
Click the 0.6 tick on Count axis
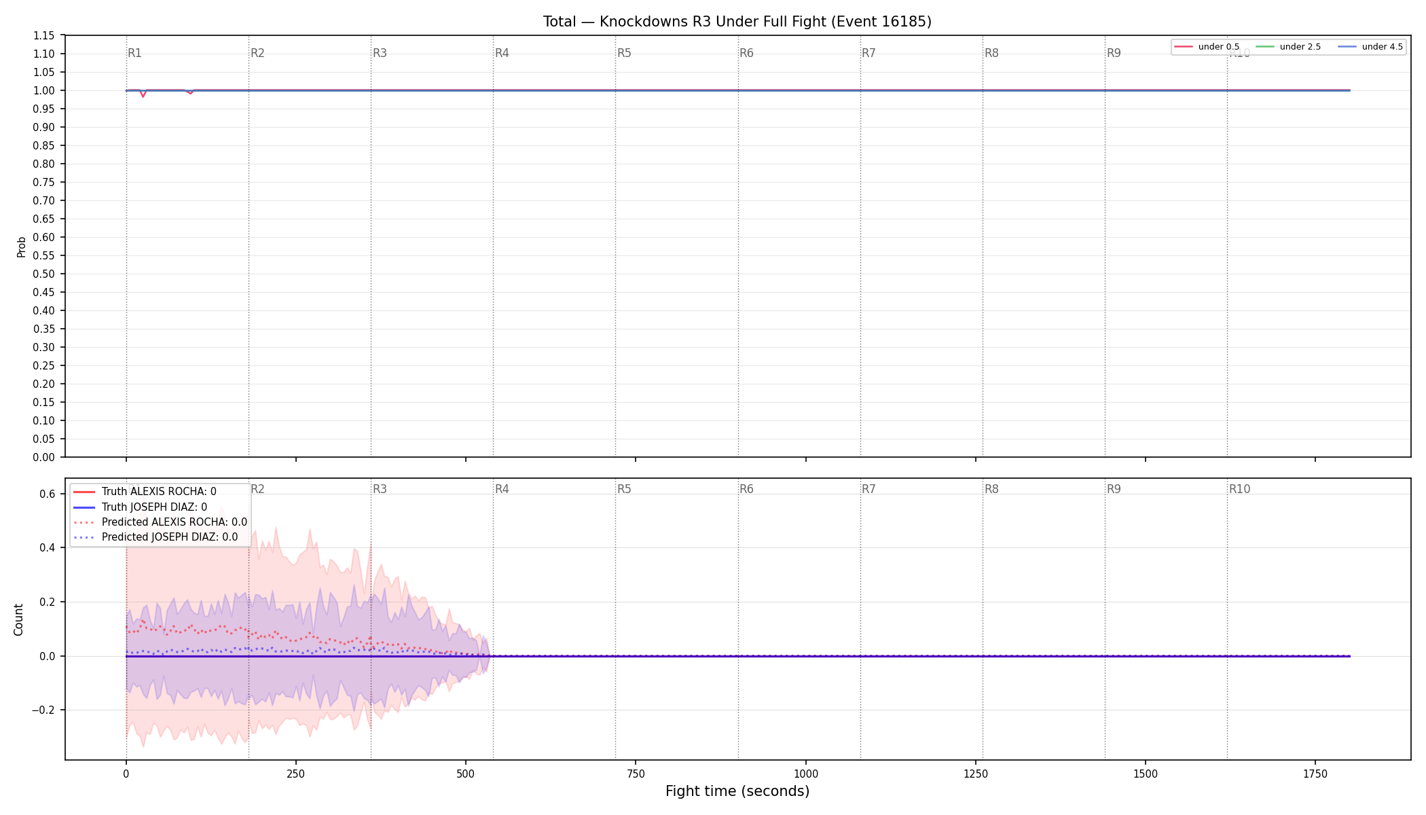tap(48, 494)
